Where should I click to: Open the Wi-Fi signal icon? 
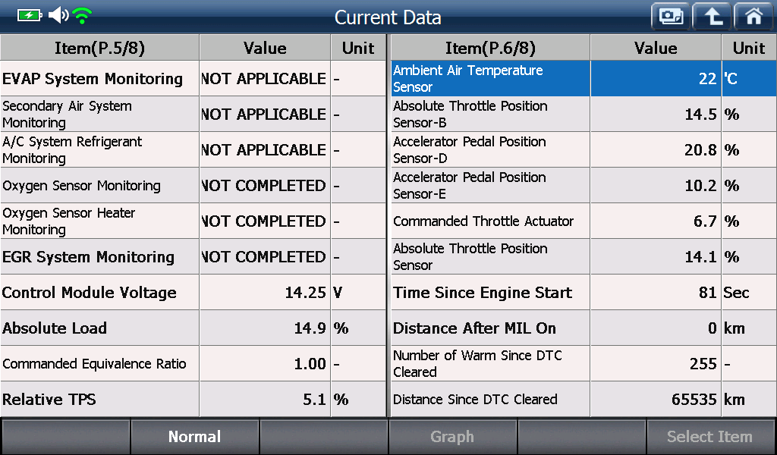click(82, 15)
